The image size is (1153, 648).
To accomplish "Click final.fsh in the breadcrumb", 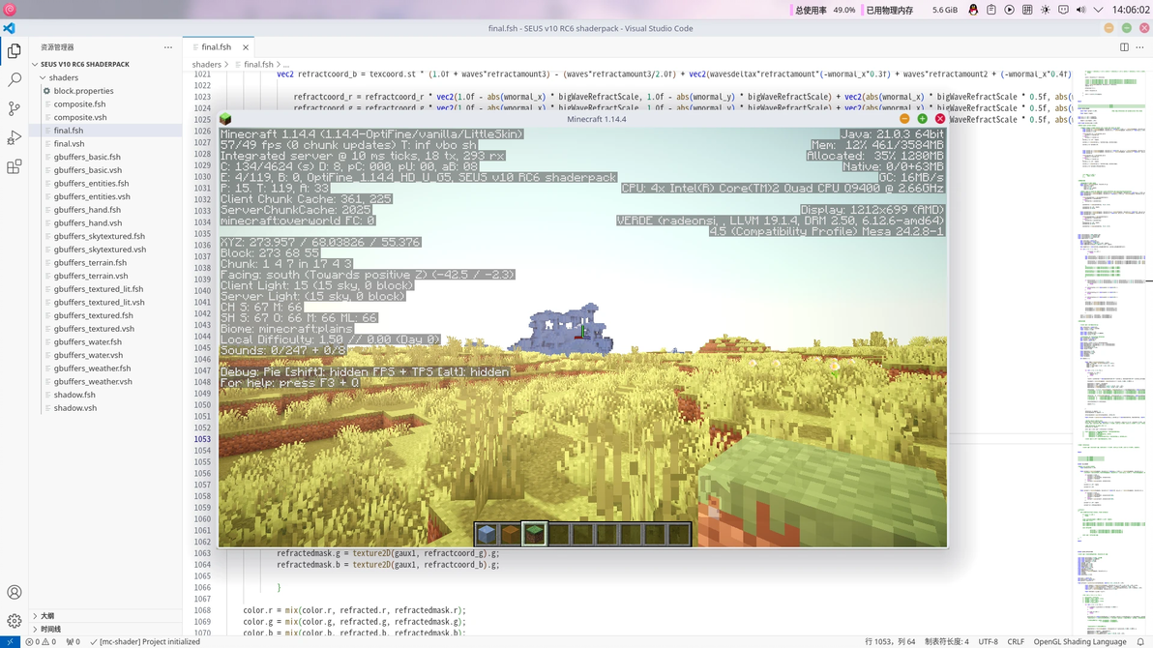I will pyautogui.click(x=258, y=65).
